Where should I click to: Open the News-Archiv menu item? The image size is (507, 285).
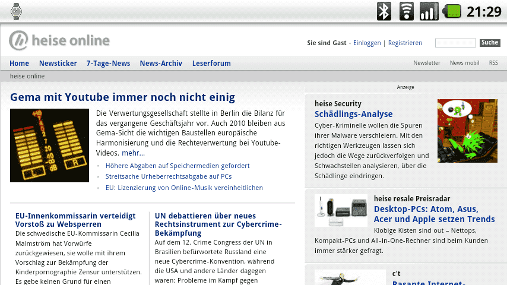click(x=161, y=64)
